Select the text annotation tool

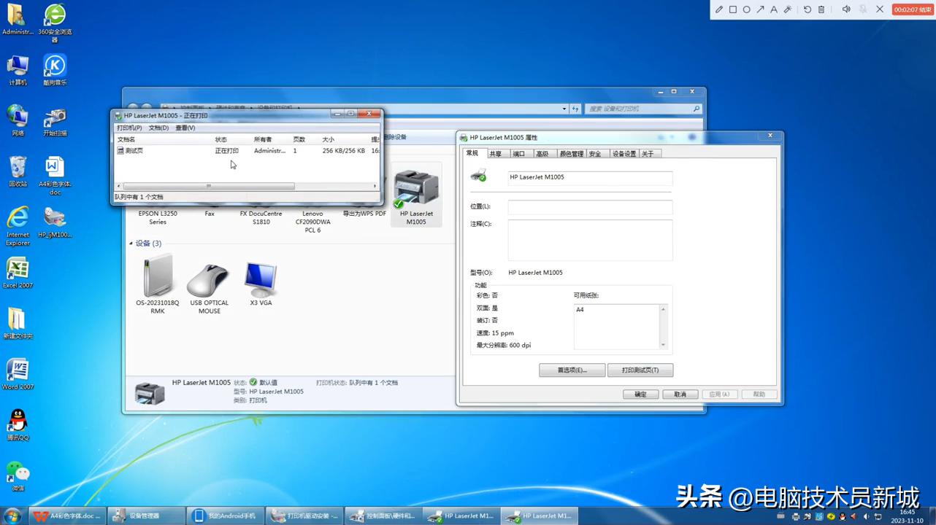(x=774, y=9)
